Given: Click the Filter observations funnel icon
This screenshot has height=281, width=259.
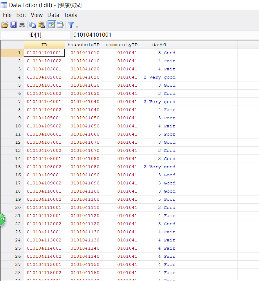Looking at the screenshot, I should point(71,25).
